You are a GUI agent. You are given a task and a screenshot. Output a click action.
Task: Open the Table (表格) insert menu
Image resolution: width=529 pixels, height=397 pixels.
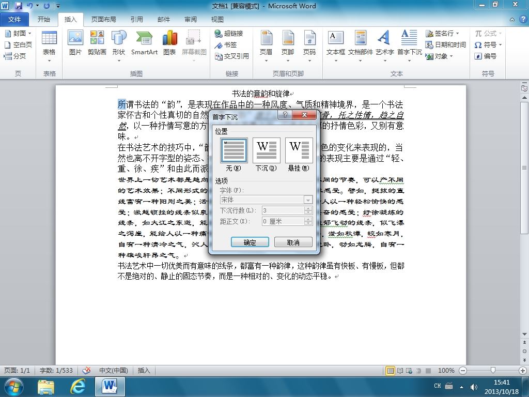[x=49, y=46]
